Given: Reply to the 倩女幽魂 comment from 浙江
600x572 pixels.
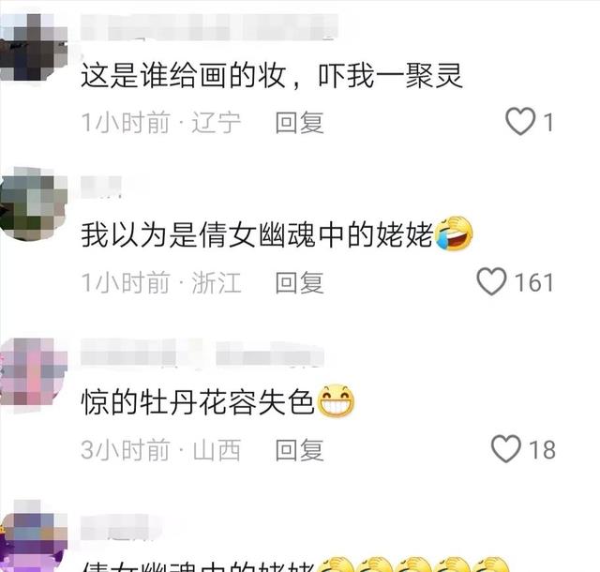Looking at the screenshot, I should pyautogui.click(x=300, y=282).
